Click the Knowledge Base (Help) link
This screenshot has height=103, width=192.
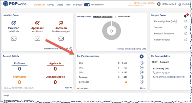tap(165, 21)
